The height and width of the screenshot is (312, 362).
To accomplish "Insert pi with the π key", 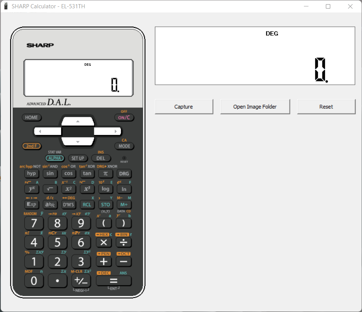I will coord(106,174).
